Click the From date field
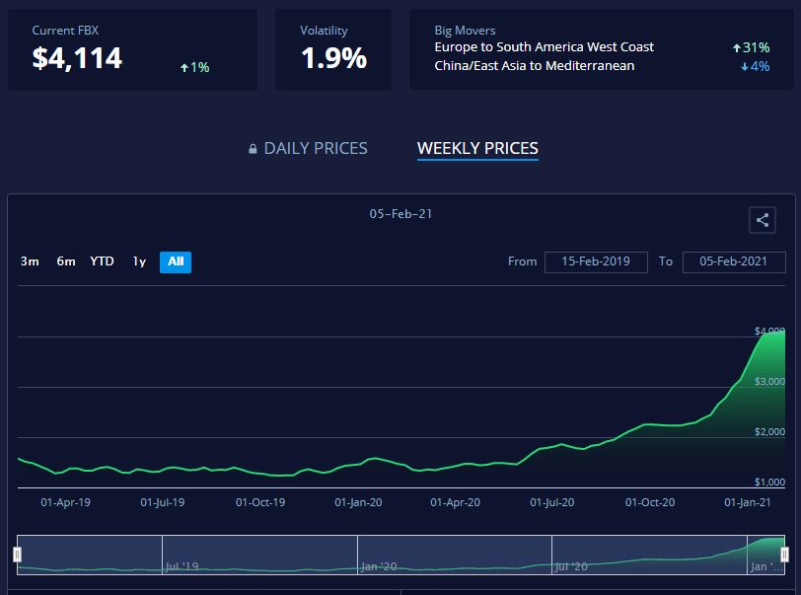The width and height of the screenshot is (801, 595). [596, 261]
